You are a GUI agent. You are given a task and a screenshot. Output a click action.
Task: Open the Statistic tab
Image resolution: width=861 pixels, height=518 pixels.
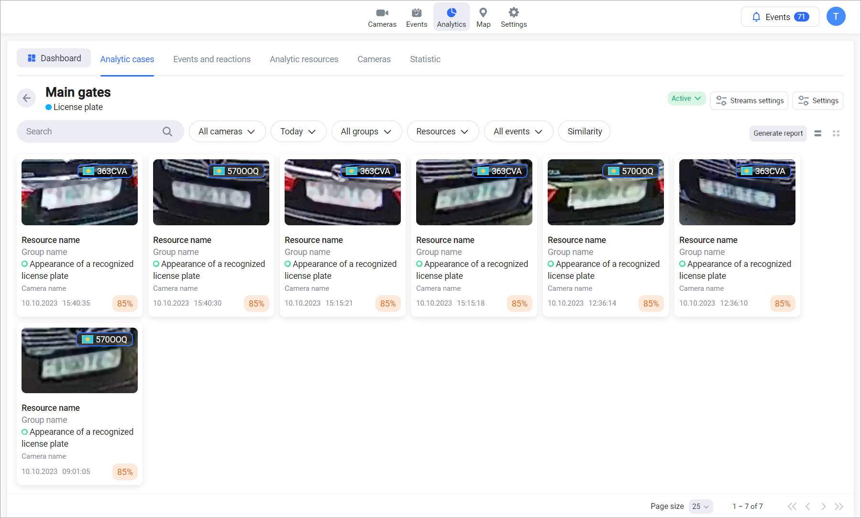425,59
